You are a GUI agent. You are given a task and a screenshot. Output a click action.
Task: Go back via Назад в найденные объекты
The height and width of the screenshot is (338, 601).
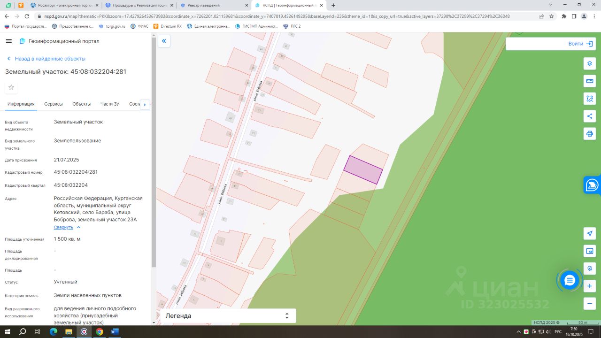pos(46,59)
